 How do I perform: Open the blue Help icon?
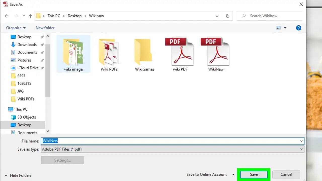pyautogui.click(x=299, y=28)
